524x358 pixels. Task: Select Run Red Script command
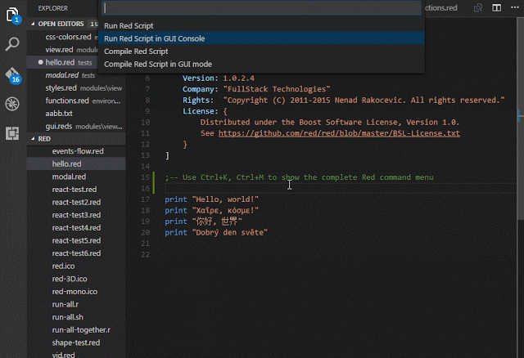[x=129, y=26]
